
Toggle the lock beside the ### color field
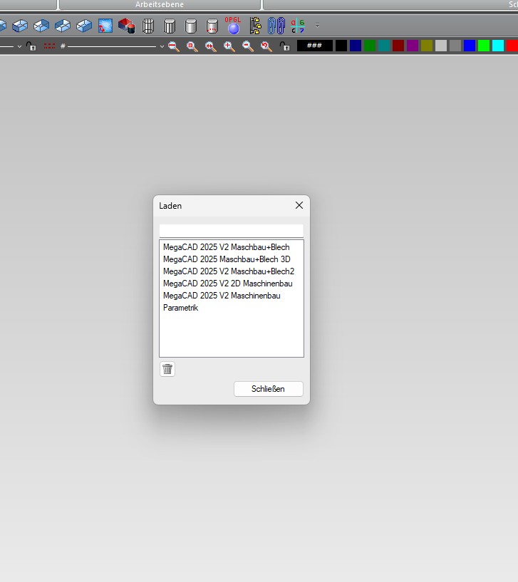pyautogui.click(x=285, y=46)
